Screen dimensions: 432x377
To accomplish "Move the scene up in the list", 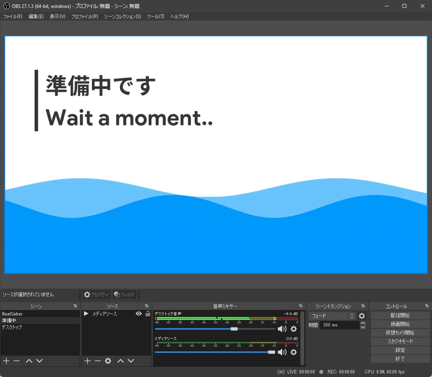I will coord(29,361).
